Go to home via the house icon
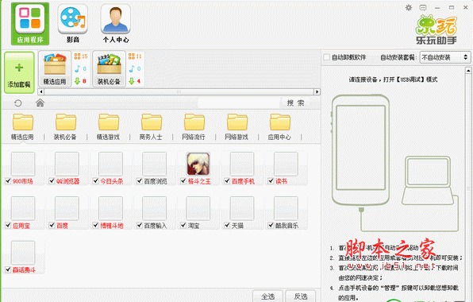 click(40, 103)
